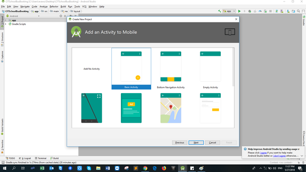
Task: Open the Navigate menu
Action: (x=25, y=6)
